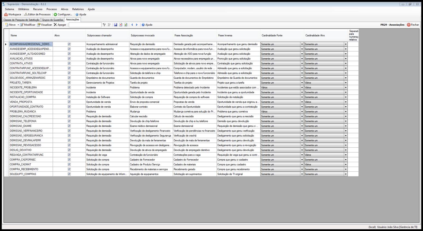Image resolution: width=423 pixels, height=231 pixels.
Task: Sort by the Frase Inversa column header
Action: pyautogui.click(x=238, y=36)
